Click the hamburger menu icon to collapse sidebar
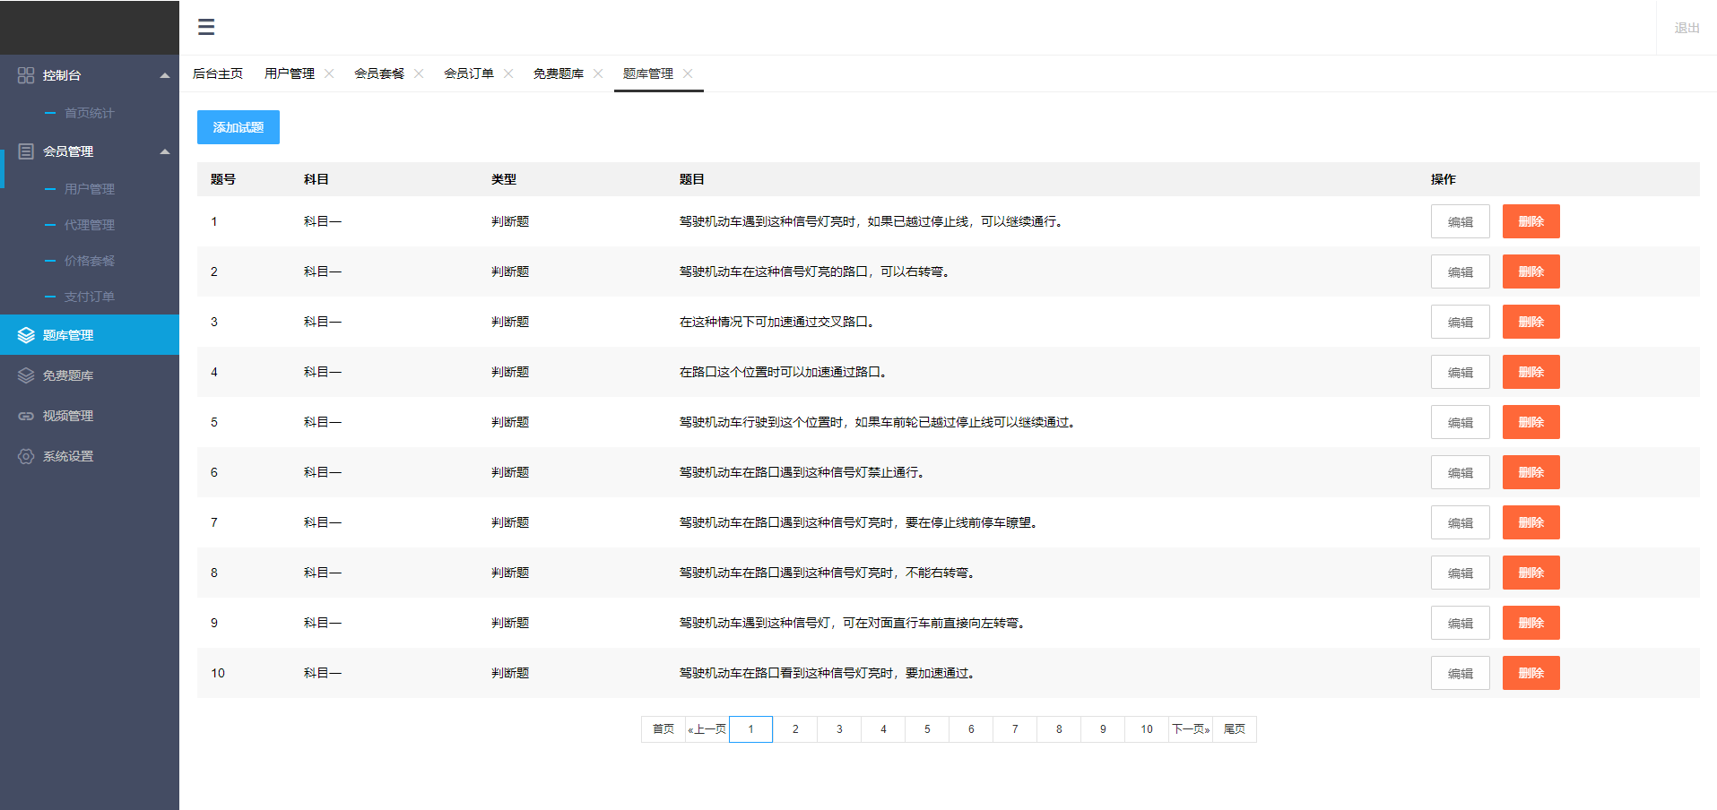Screen dimensions: 1717x810 [x=206, y=27]
